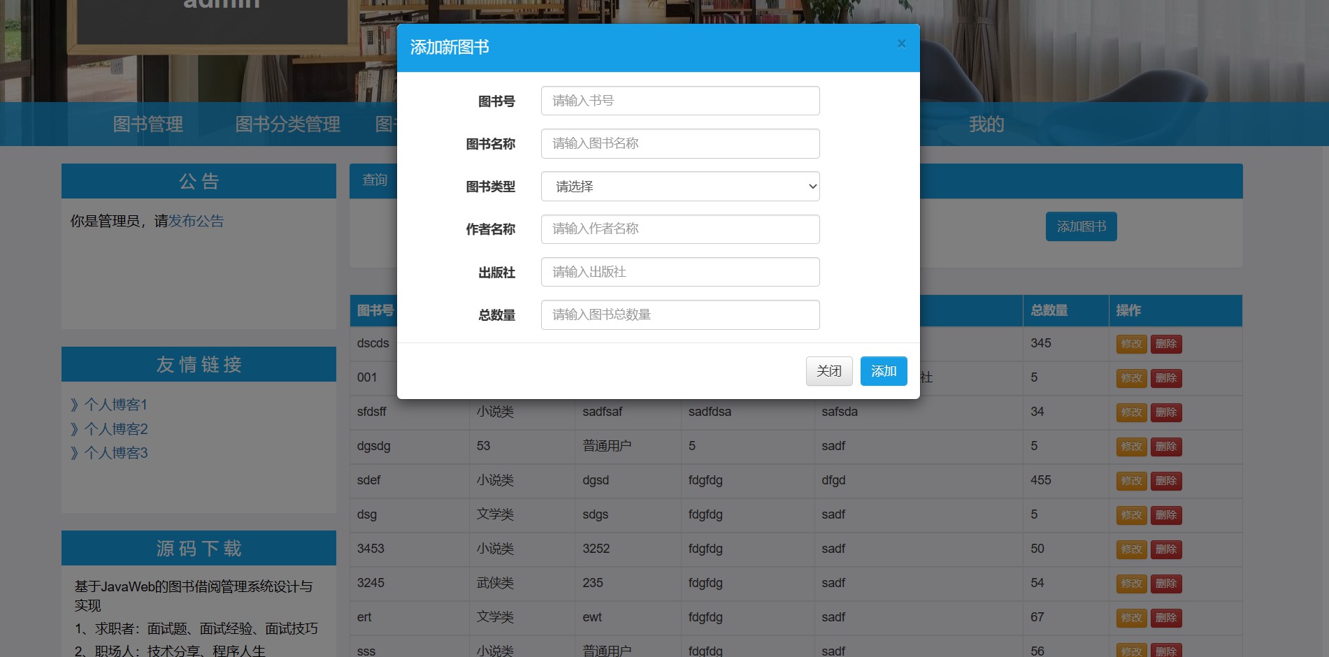Click 删除 in the row with 345
The width and height of the screenshot is (1329, 657).
point(1166,344)
